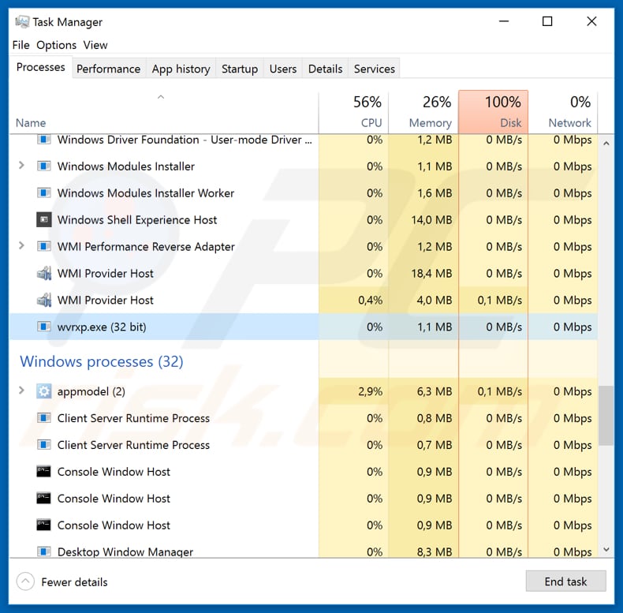
Task: Open the Options menu
Action: [57, 45]
